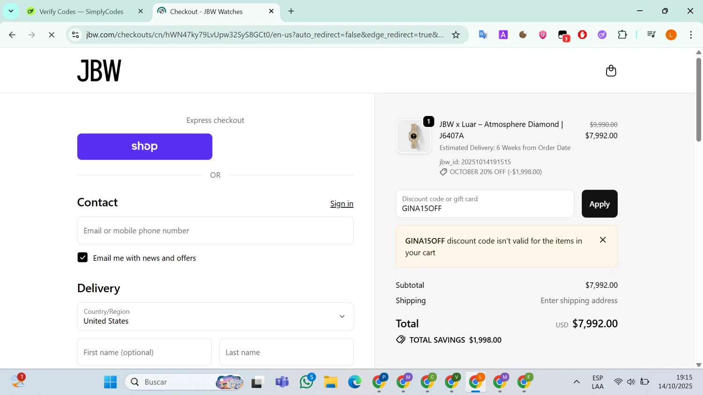Click the JBW logo
703x395 pixels.
[x=99, y=71]
